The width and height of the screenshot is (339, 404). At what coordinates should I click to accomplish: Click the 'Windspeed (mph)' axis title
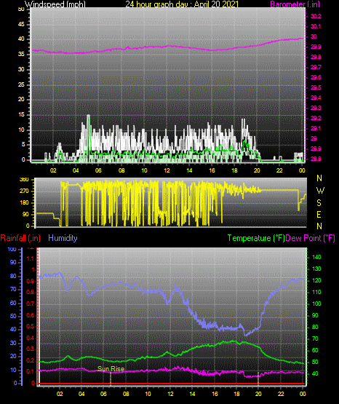coord(55,4)
